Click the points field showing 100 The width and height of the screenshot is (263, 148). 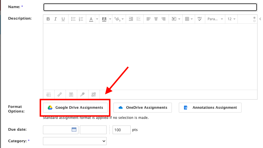(122, 130)
